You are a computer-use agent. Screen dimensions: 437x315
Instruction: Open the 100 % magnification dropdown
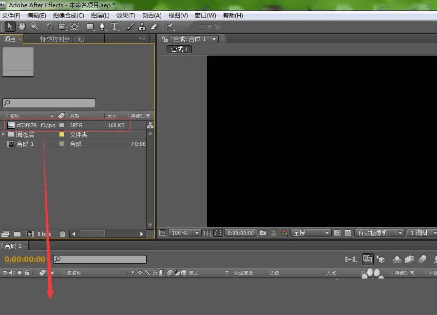point(185,233)
